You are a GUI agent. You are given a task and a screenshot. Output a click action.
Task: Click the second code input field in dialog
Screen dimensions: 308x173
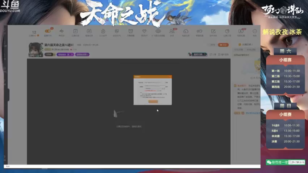click(155, 86)
